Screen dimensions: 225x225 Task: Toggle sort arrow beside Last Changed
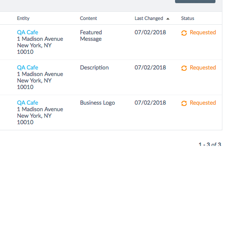[168, 19]
